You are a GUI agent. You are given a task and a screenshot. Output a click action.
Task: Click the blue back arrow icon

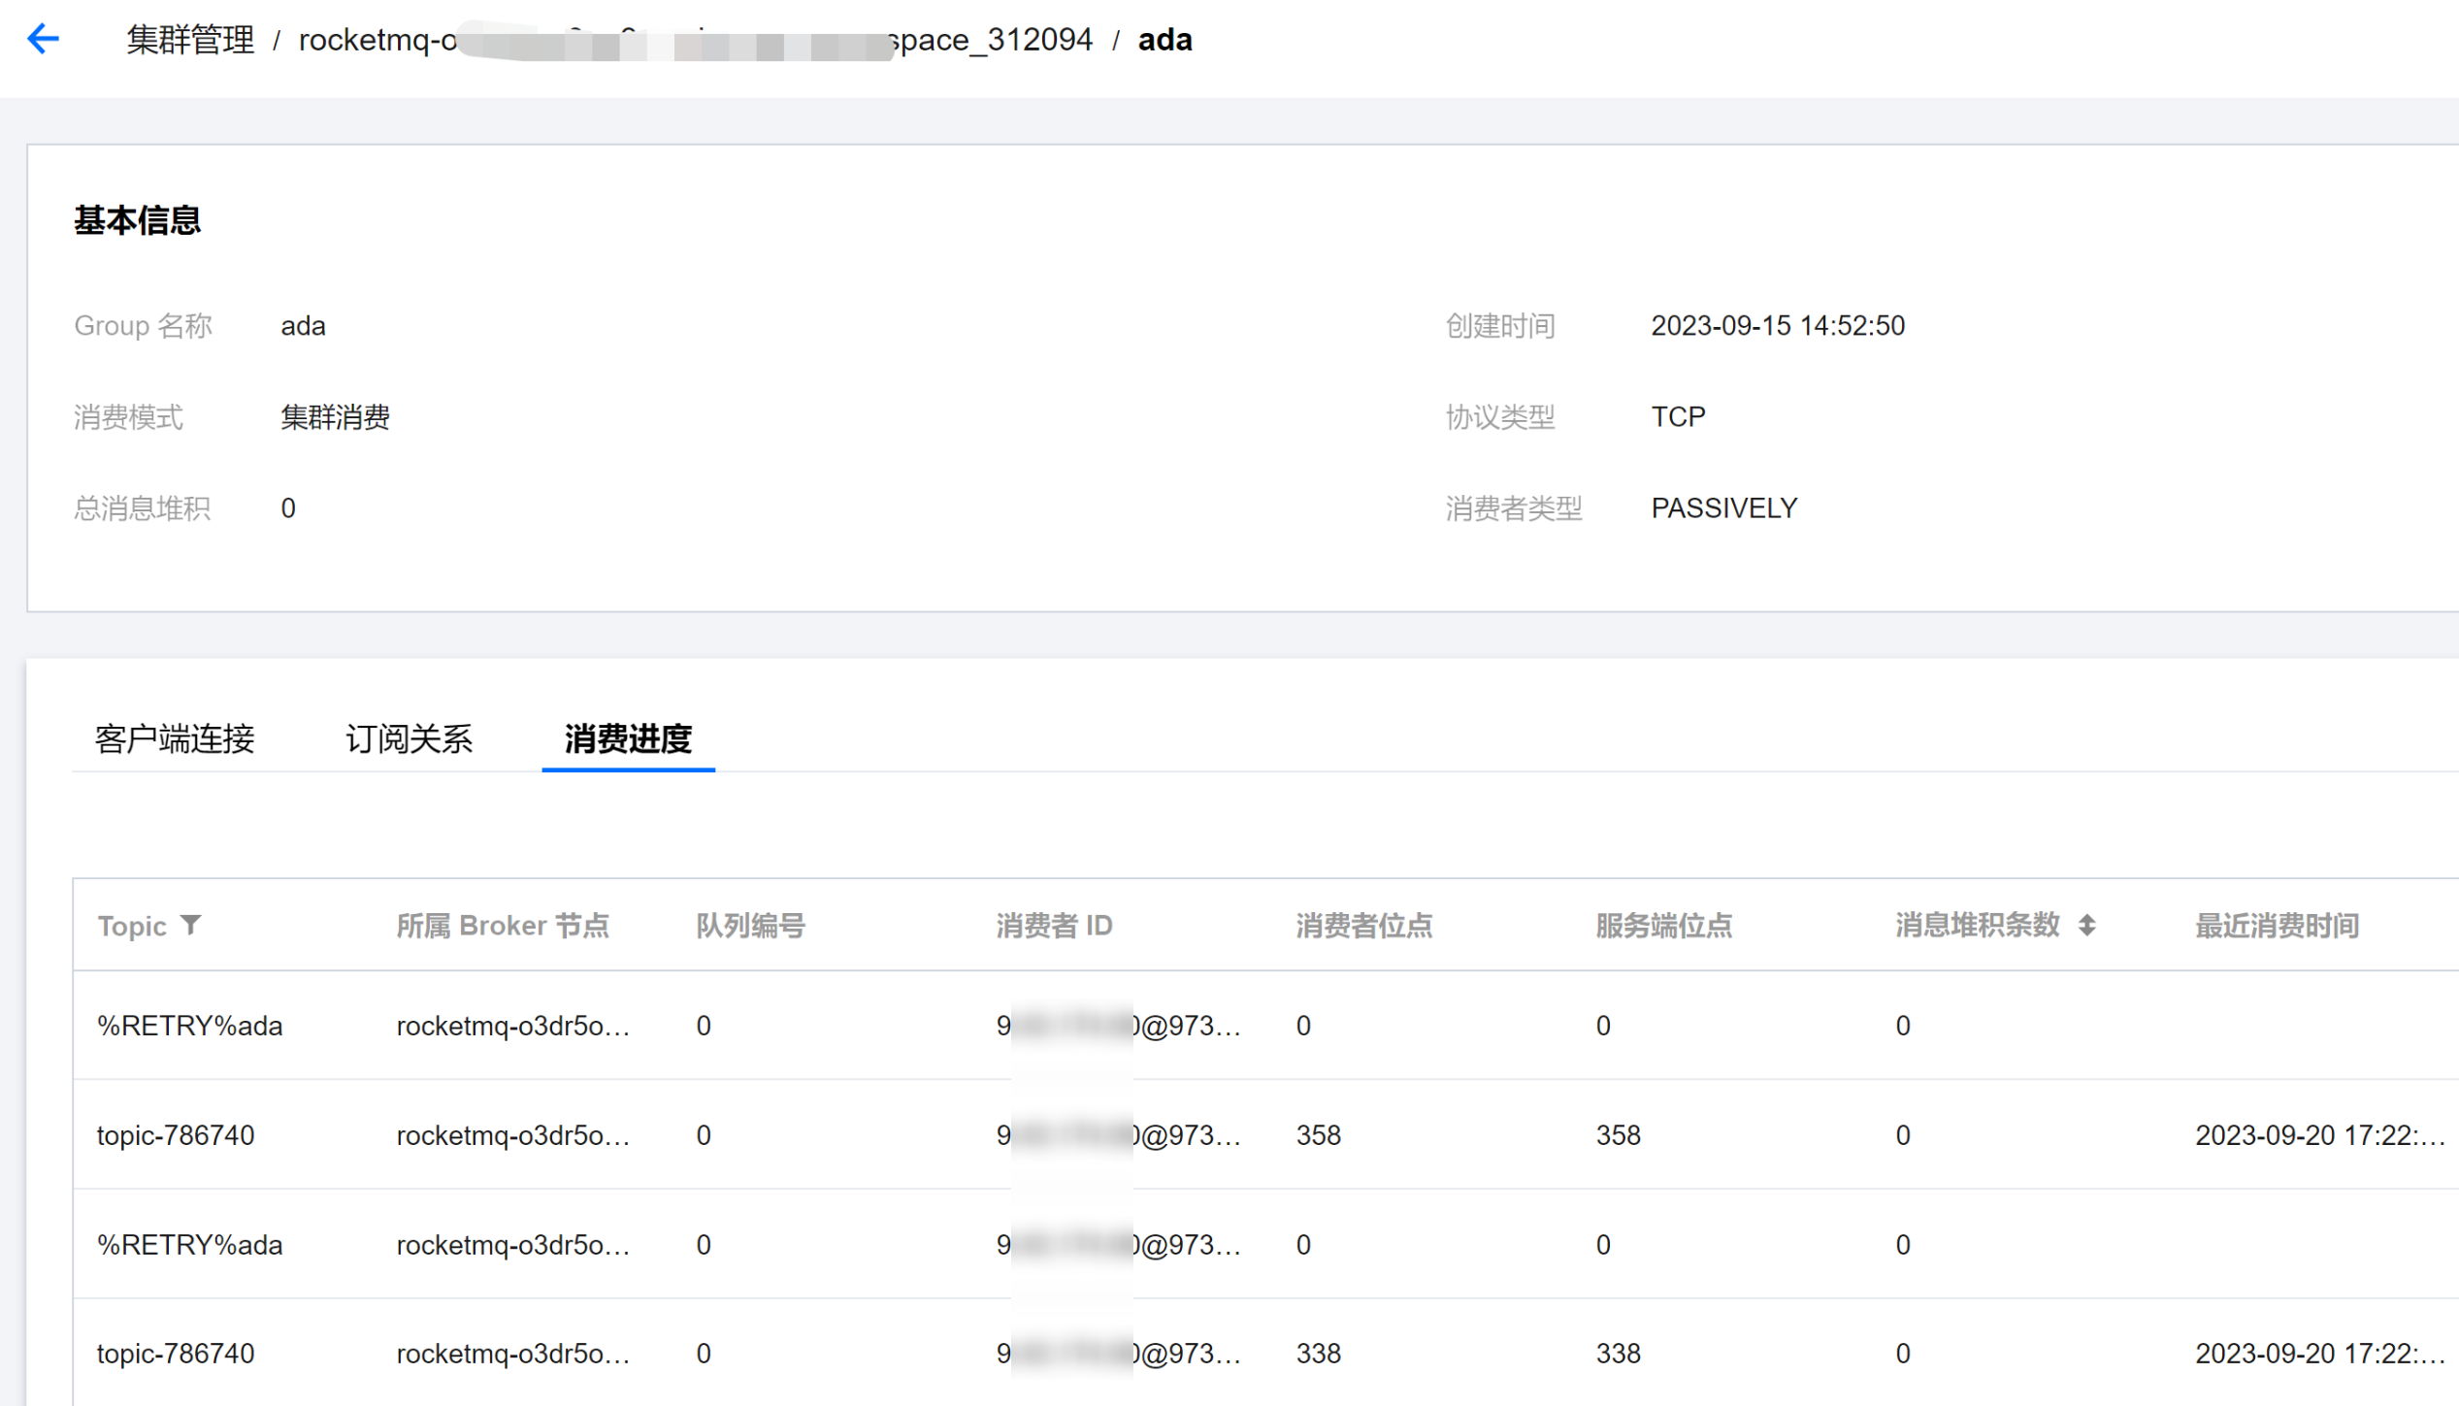point(43,39)
